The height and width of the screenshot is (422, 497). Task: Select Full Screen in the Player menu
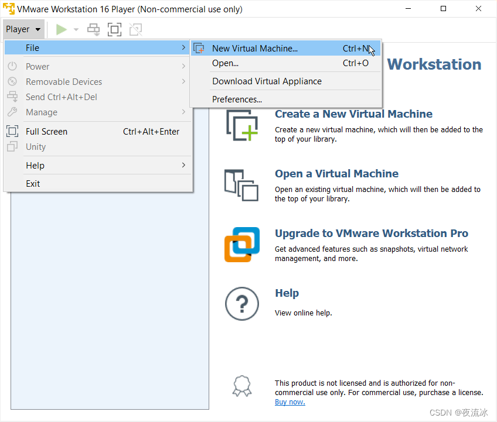[98, 131]
